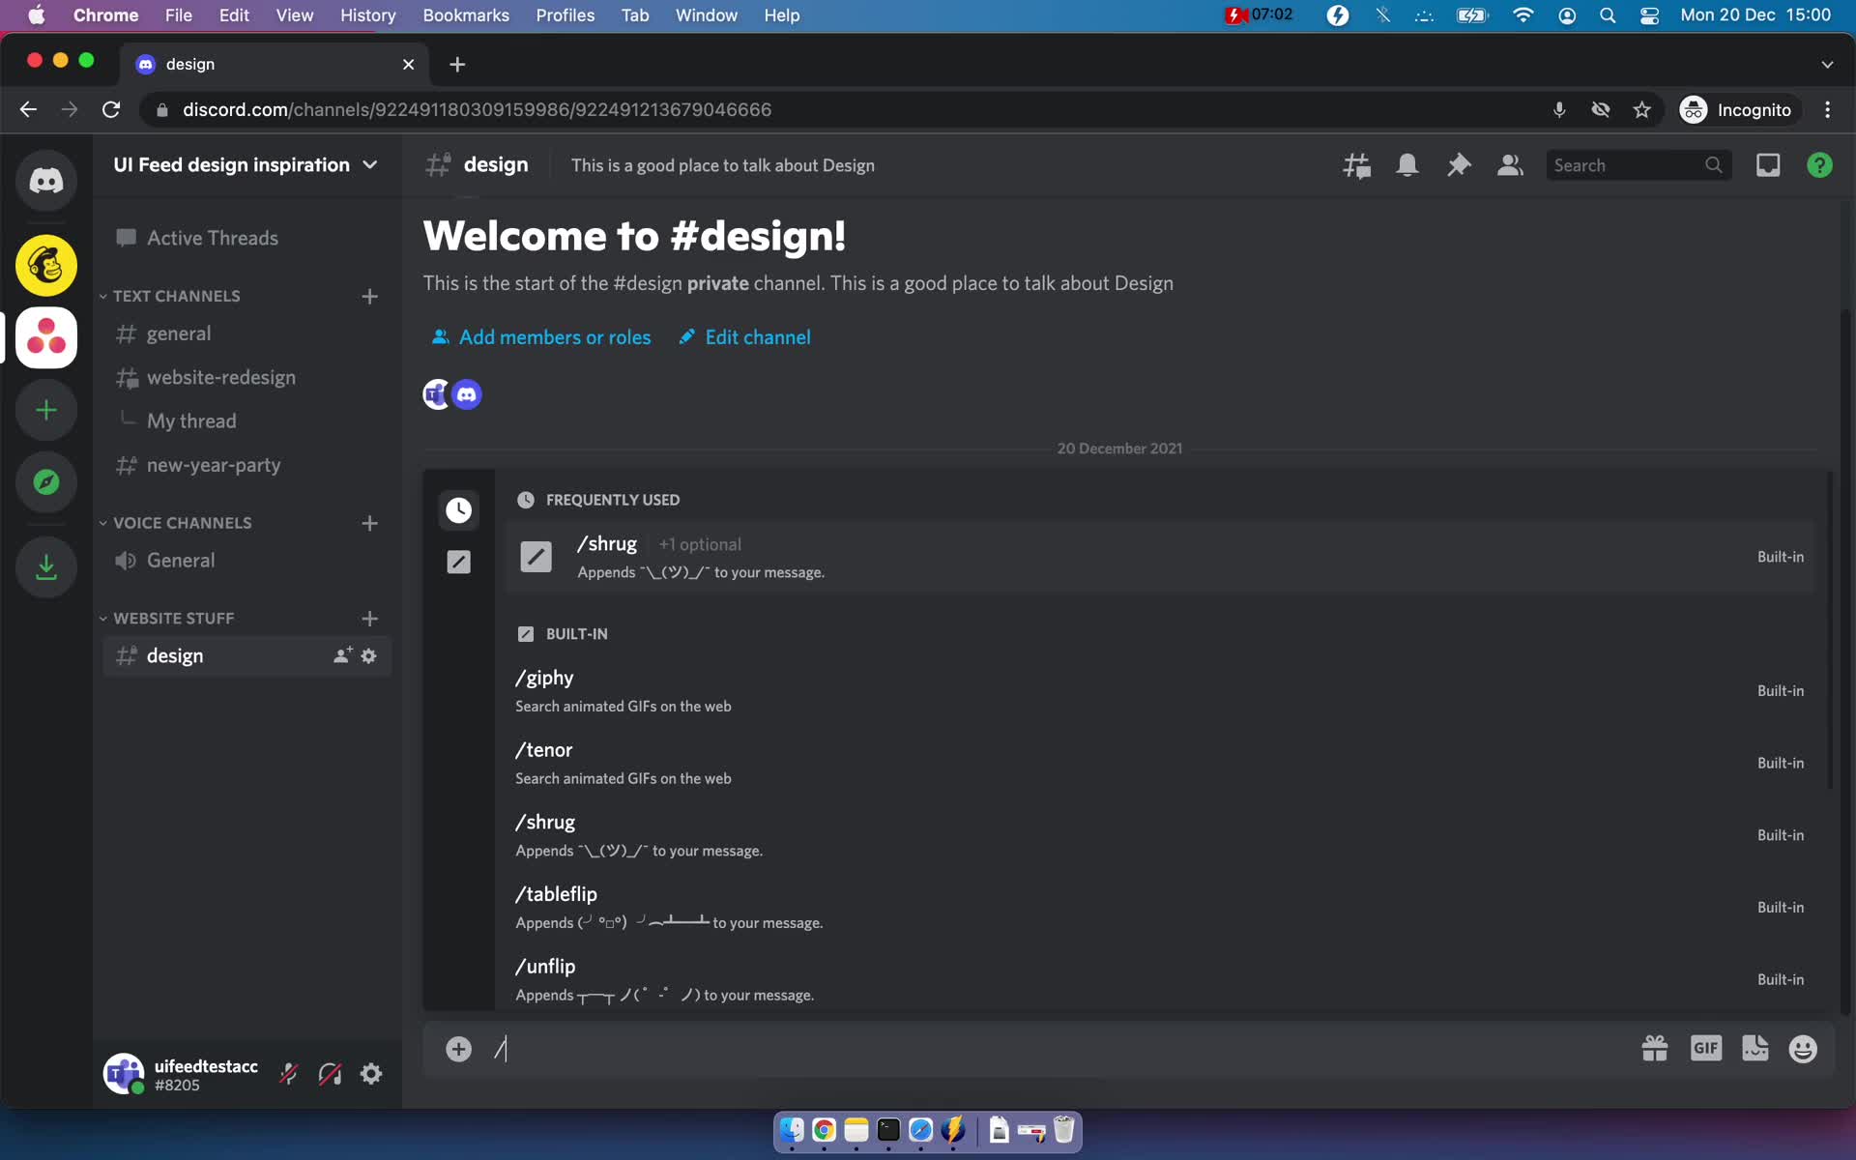Image resolution: width=1856 pixels, height=1160 pixels.
Task: Open new-year-party channel
Action: coord(246,465)
